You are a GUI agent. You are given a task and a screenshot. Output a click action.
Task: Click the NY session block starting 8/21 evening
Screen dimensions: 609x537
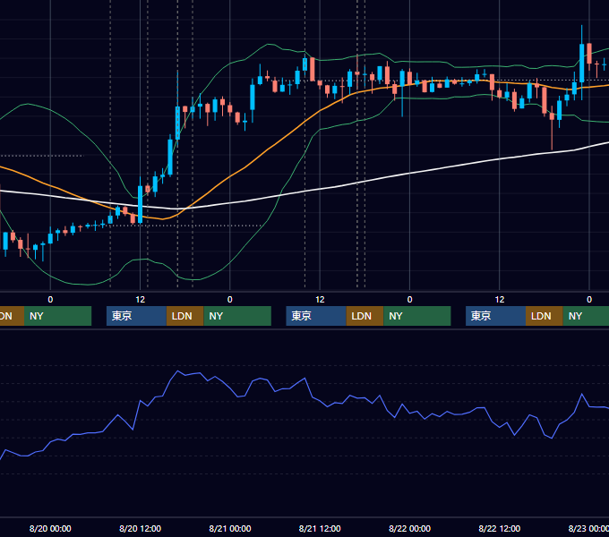point(417,316)
